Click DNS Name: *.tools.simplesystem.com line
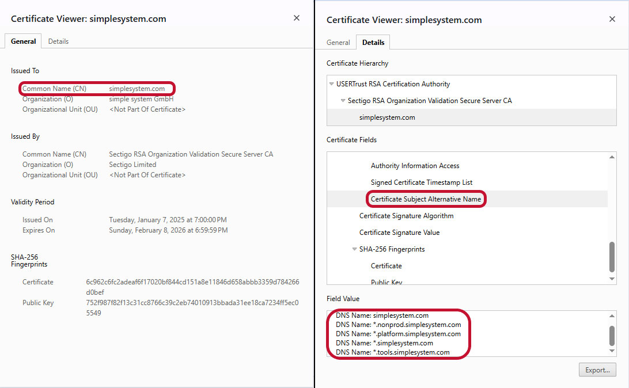This screenshot has height=388, width=629. coord(392,352)
